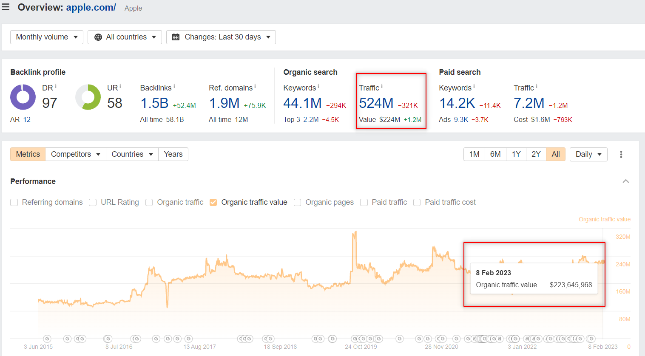Uncheck the Organic traffic value checkbox

click(x=213, y=203)
